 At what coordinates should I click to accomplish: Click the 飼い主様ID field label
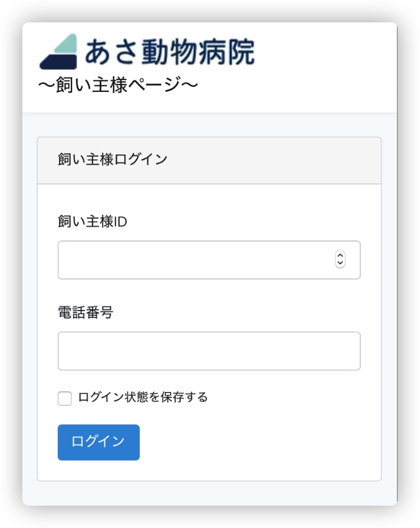coord(93,222)
